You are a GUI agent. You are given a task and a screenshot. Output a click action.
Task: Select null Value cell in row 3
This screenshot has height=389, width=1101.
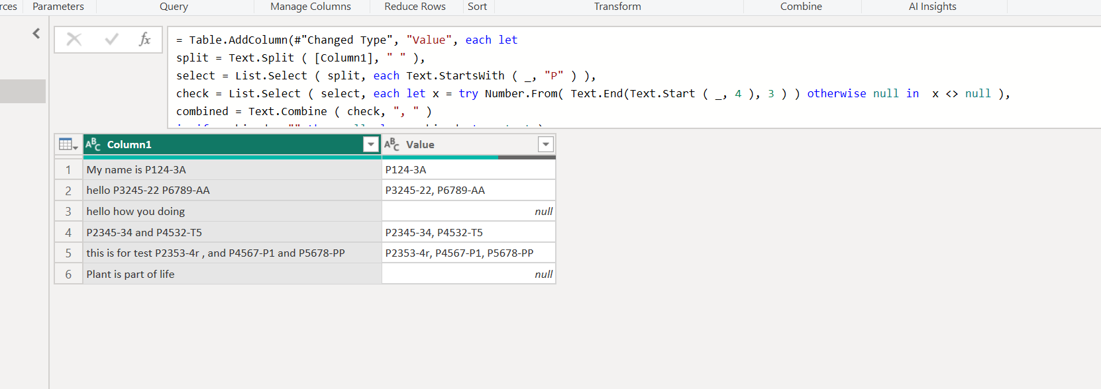click(x=469, y=212)
